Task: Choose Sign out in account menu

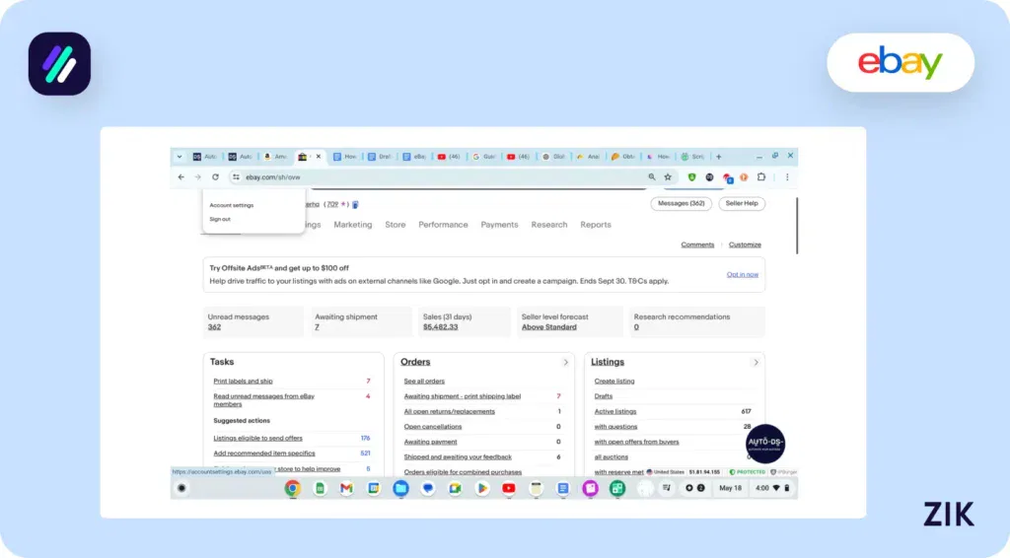Action: pyautogui.click(x=220, y=219)
